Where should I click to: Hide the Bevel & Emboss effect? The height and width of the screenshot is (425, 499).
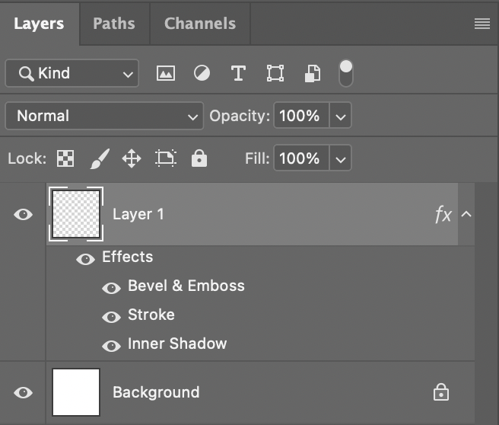pyautogui.click(x=111, y=288)
